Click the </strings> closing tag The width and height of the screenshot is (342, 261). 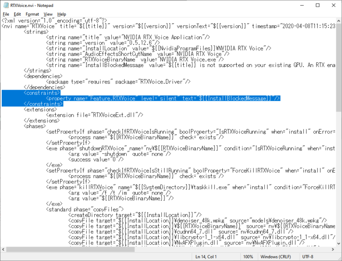coord(38,71)
